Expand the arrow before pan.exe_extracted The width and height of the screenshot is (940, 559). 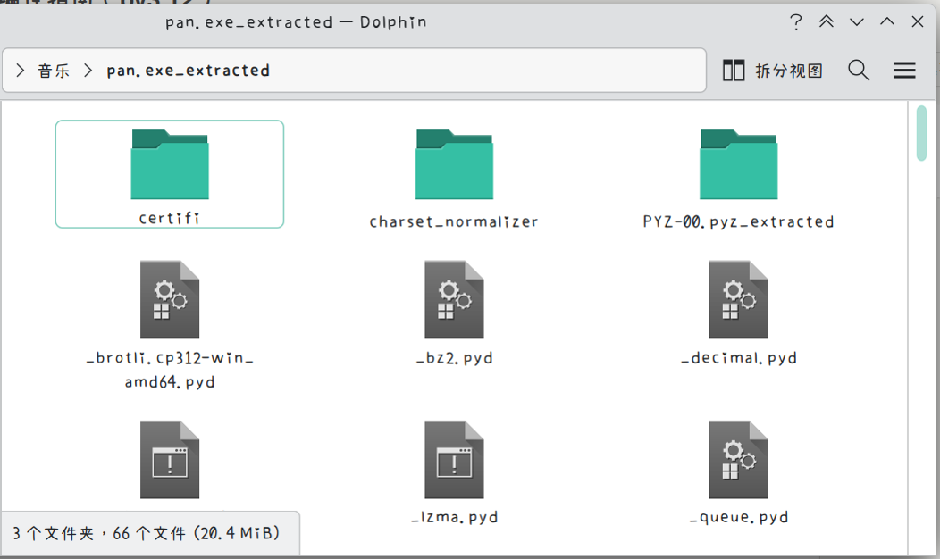[x=88, y=71]
